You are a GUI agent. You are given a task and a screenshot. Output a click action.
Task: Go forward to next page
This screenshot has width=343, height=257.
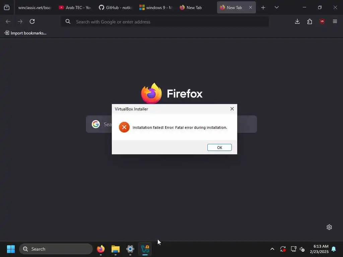pyautogui.click(x=20, y=21)
